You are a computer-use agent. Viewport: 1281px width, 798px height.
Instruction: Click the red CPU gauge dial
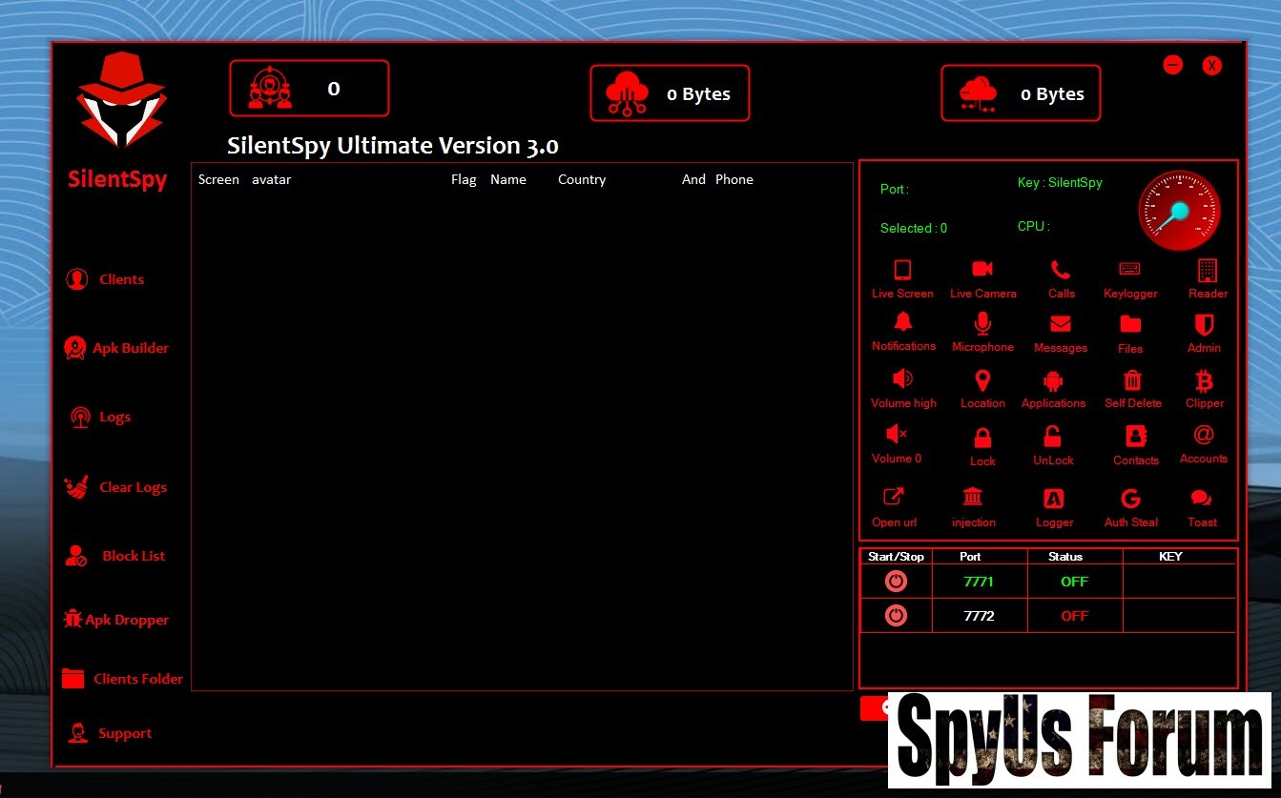pos(1179,211)
